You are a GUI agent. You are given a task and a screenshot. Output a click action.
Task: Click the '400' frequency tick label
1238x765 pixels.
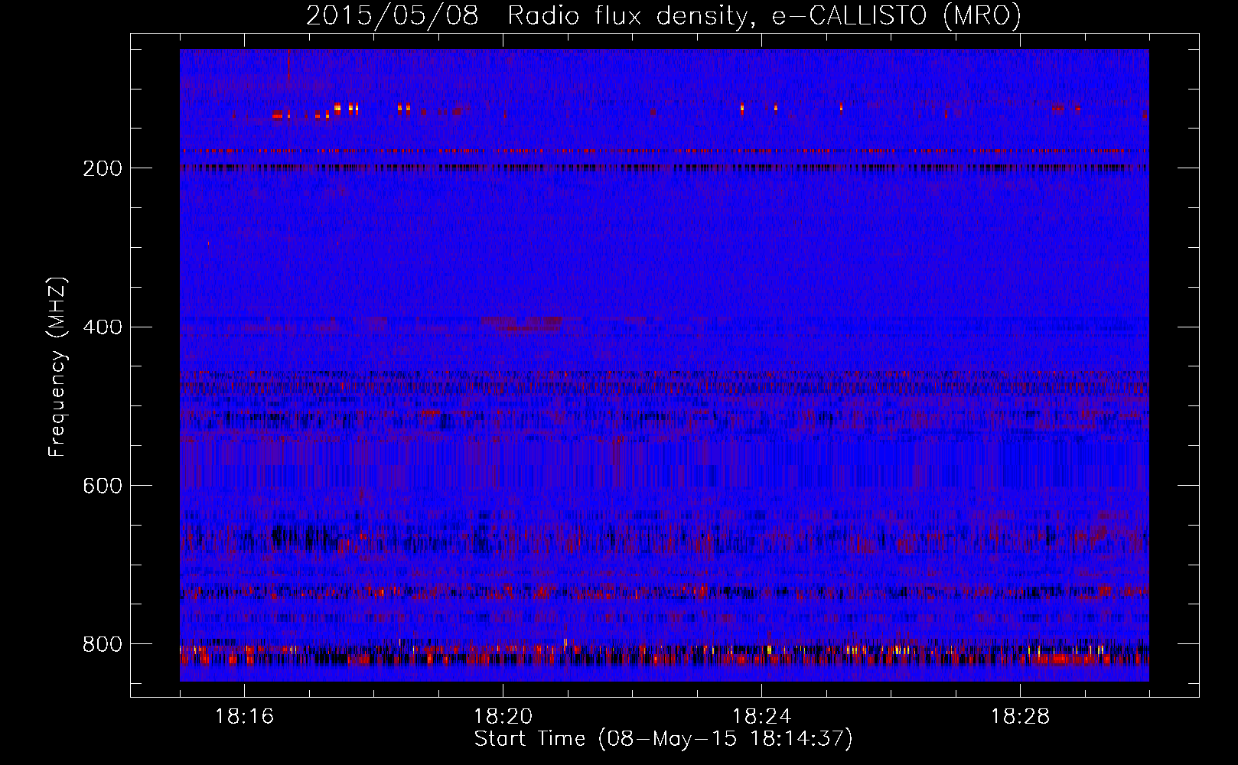102,327
